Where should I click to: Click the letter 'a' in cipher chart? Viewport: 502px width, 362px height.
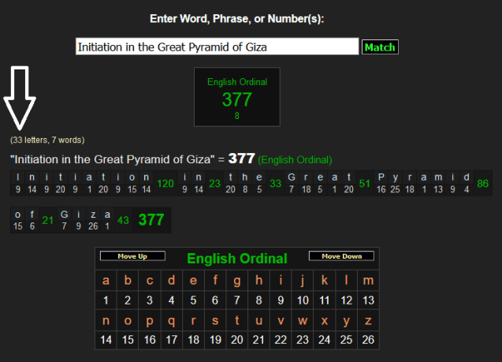coord(106,281)
